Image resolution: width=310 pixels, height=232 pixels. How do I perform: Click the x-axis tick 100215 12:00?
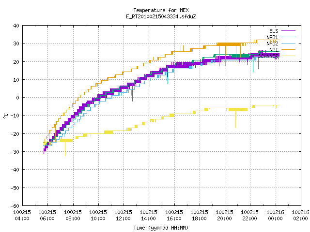pyautogui.click(x=124, y=216)
